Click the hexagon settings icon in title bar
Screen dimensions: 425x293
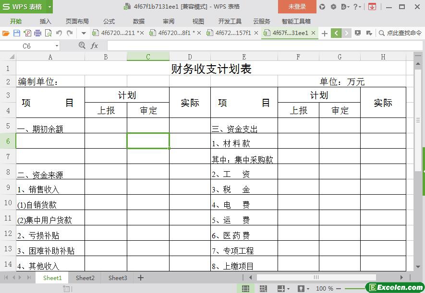pyautogui.click(x=333, y=7)
